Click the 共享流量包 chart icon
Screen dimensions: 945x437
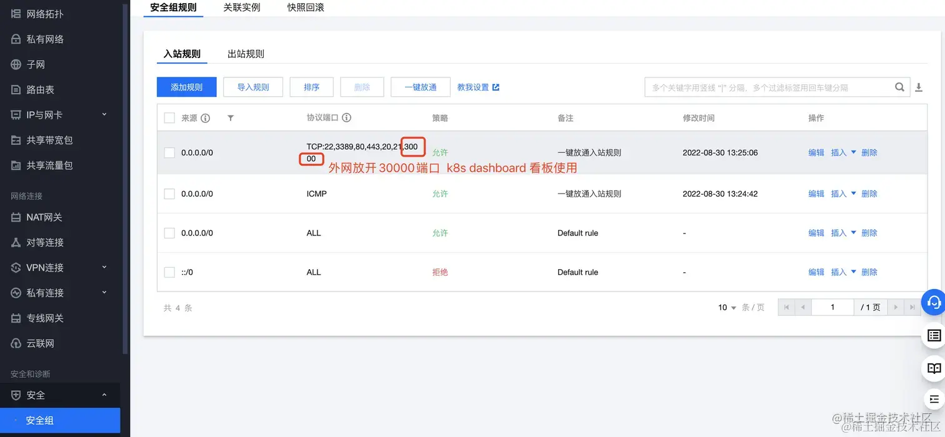point(16,165)
